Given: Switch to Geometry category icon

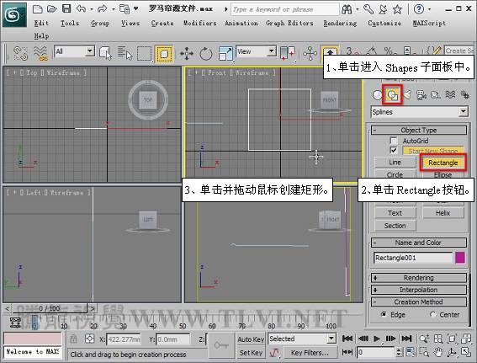Looking at the screenshot, I should click(x=377, y=95).
